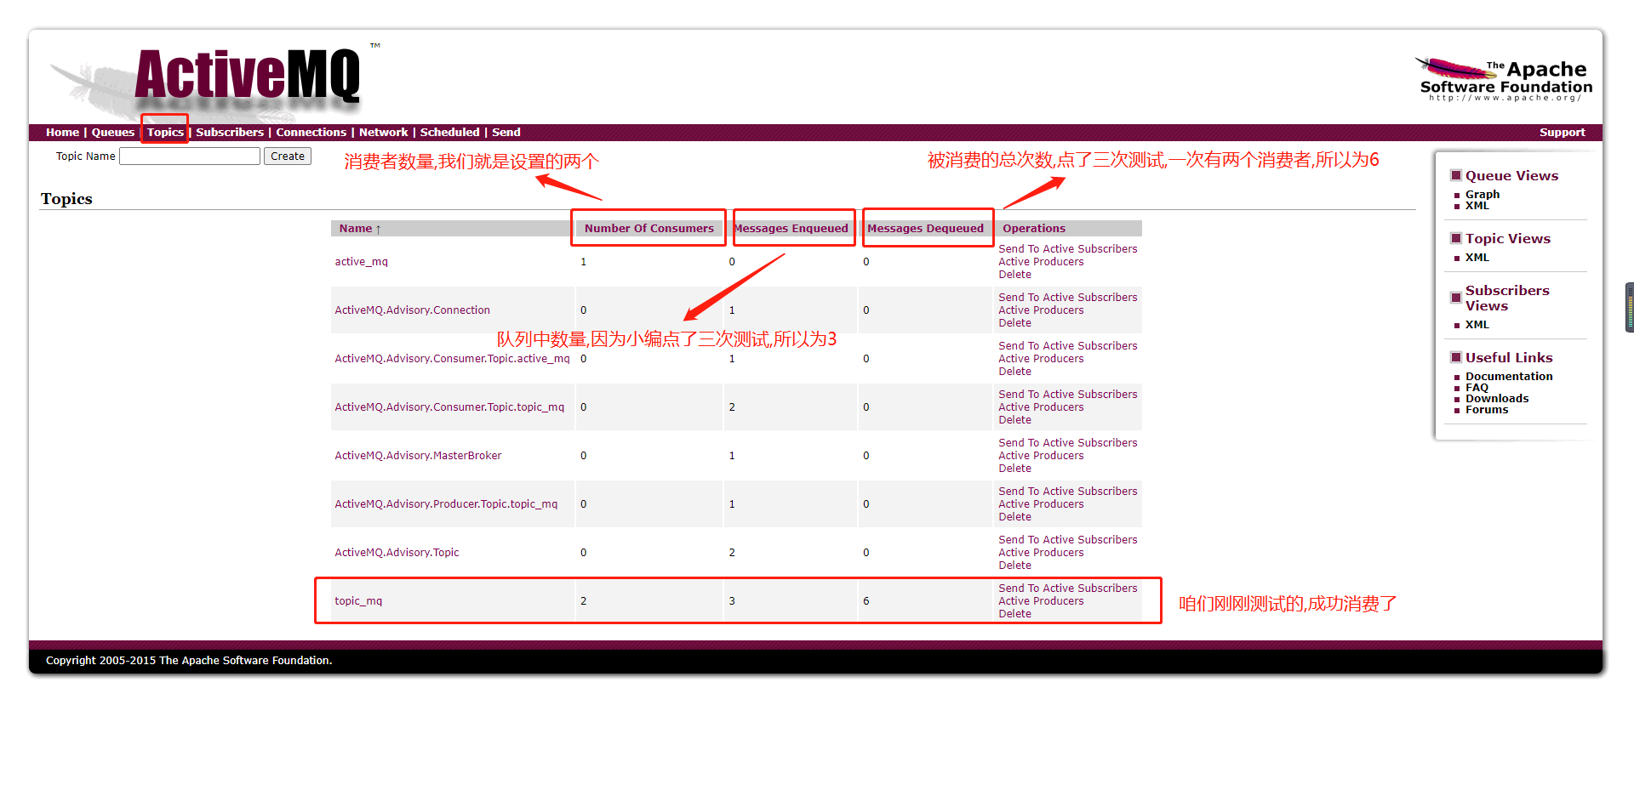Open the Subscribers nav item
The width and height of the screenshot is (1634, 796).
230,133
